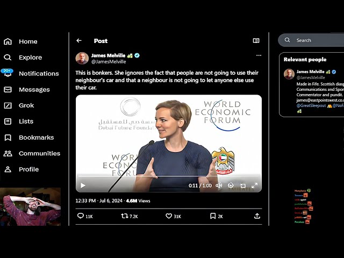Seek on the video progress bar
Viewport: 344px width, 258px height.
168,176
